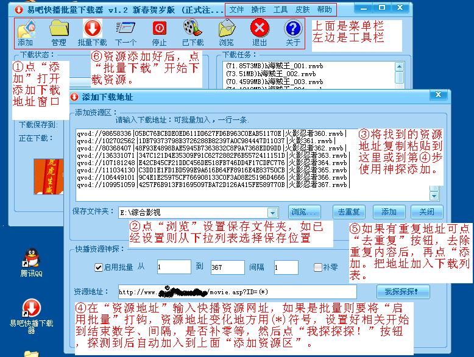Image resolution: width=474 pixels, height=357 pixels.
Task: Click the 火影361.rmvb address line
Action: click(206, 141)
